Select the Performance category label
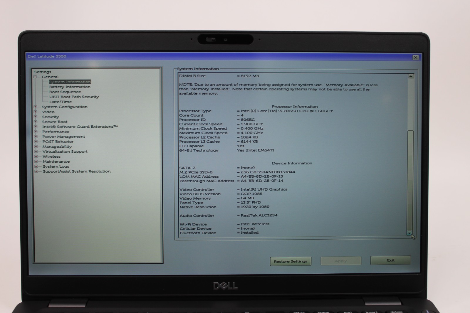Image resolution: width=470 pixels, height=313 pixels. coord(56,132)
